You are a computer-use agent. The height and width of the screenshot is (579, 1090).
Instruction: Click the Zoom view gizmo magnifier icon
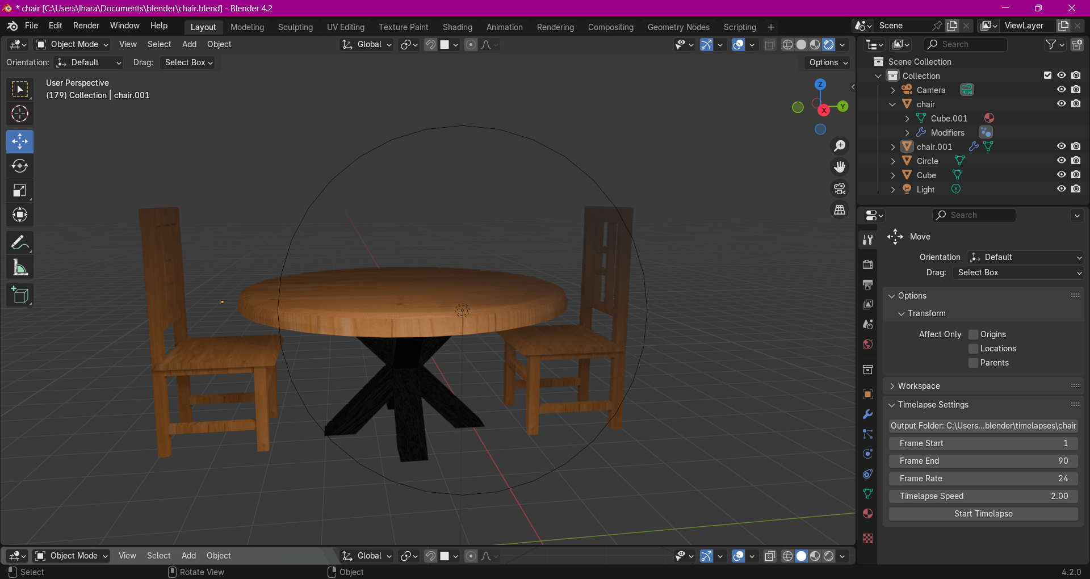840,146
